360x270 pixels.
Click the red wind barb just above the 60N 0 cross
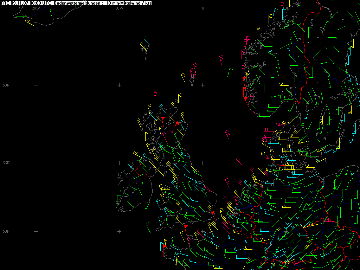(193, 77)
